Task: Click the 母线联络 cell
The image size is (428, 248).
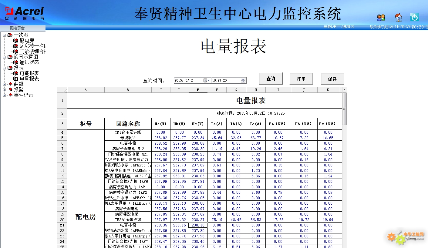Action: [128, 138]
